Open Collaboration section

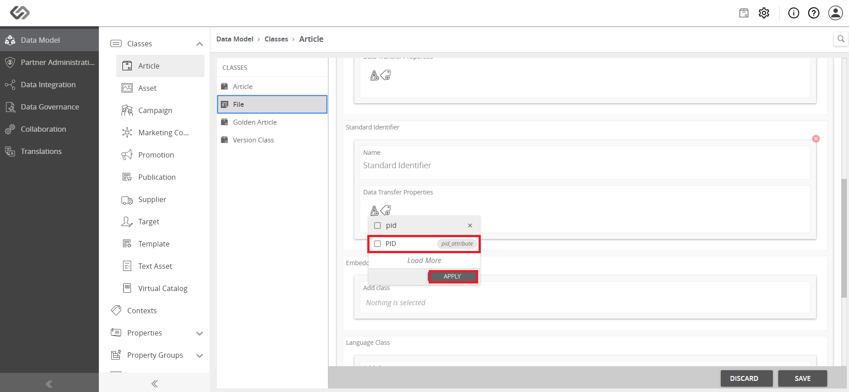(49, 129)
